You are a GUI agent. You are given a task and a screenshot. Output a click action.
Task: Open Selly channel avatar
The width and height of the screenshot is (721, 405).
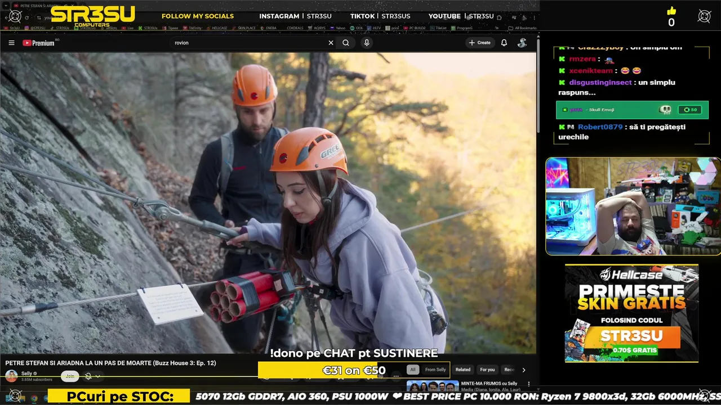11,376
